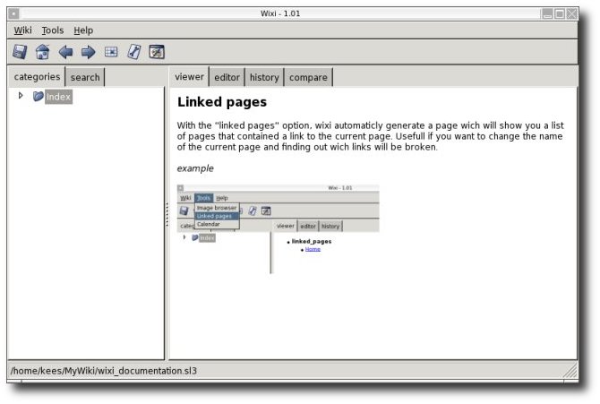The width and height of the screenshot is (600, 404).
Task: Click the calendar grid toolbar icon
Action: 111,52
